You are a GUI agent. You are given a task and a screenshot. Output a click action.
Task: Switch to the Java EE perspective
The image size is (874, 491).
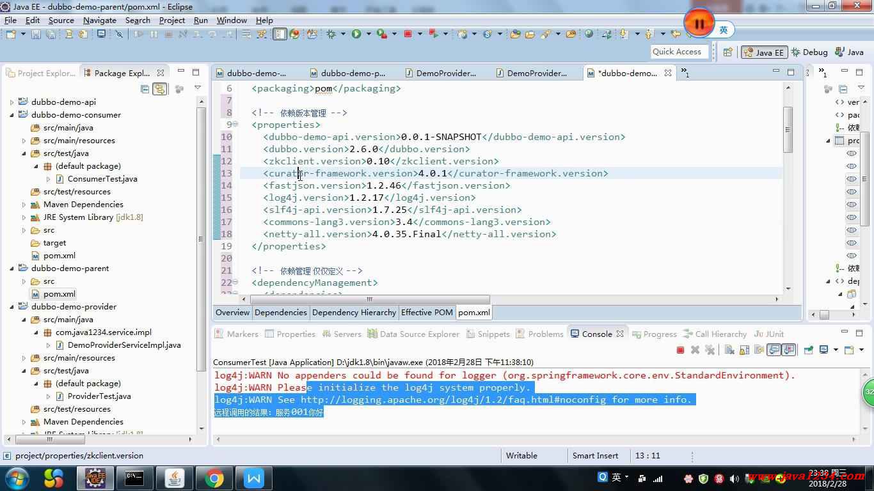764,52
